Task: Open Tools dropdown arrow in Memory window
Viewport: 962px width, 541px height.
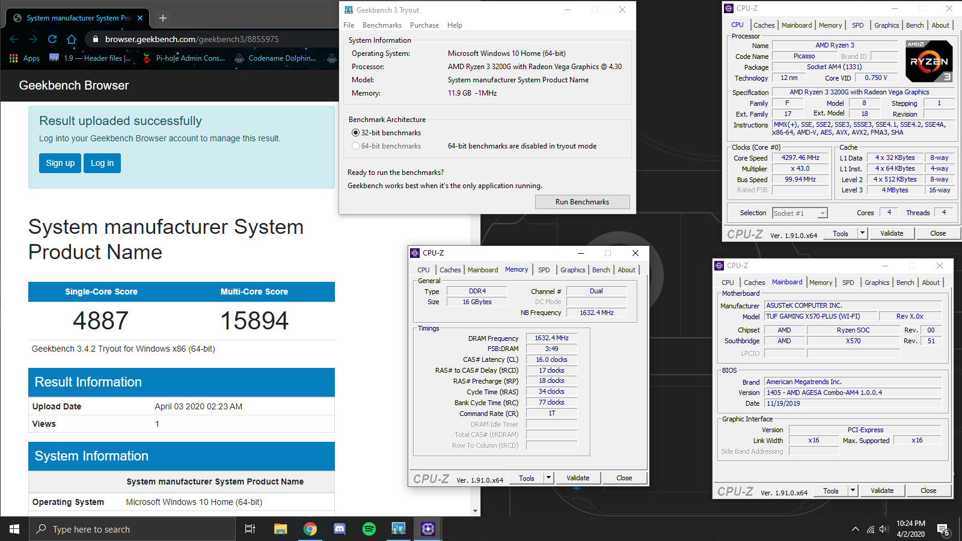Action: pyautogui.click(x=548, y=478)
